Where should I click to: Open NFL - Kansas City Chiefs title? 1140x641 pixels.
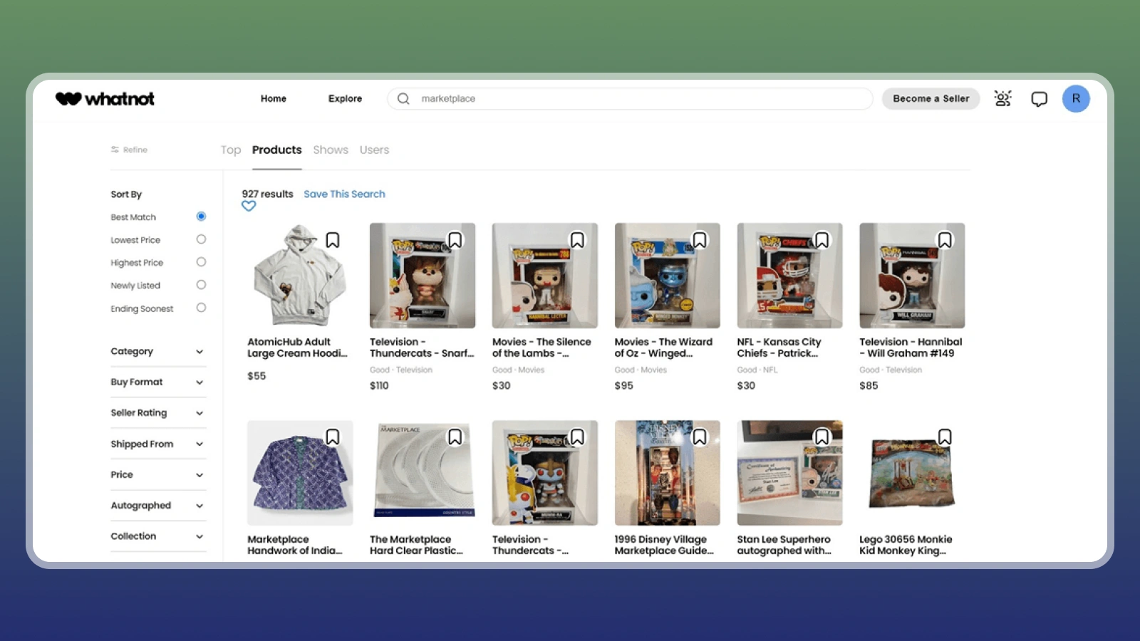click(779, 348)
